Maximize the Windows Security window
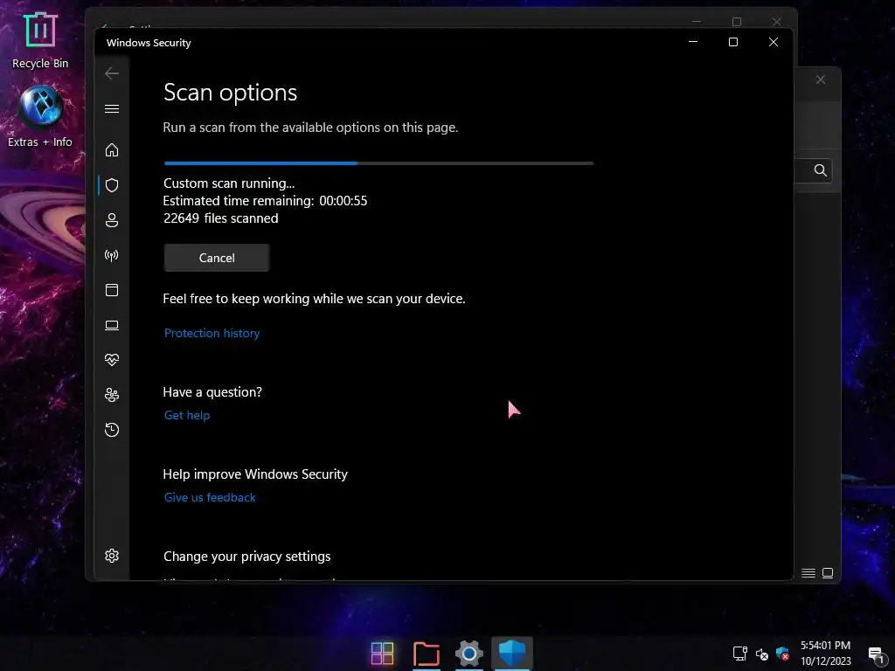Image resolution: width=895 pixels, height=671 pixels. tap(733, 42)
